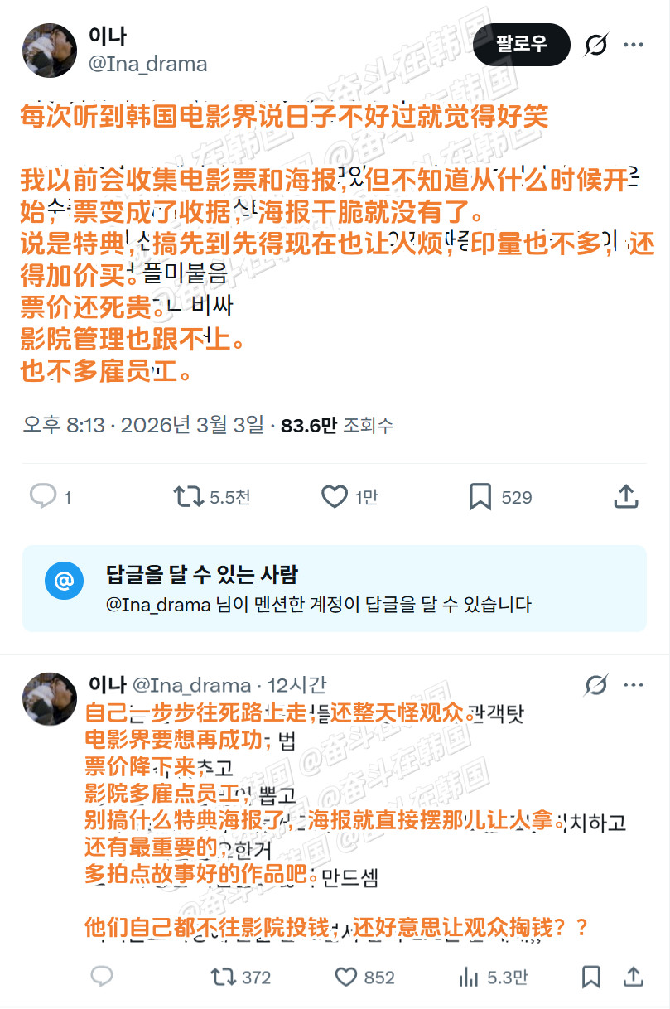
Task: Open the more options menu of the reply tweet
Action: [634, 686]
